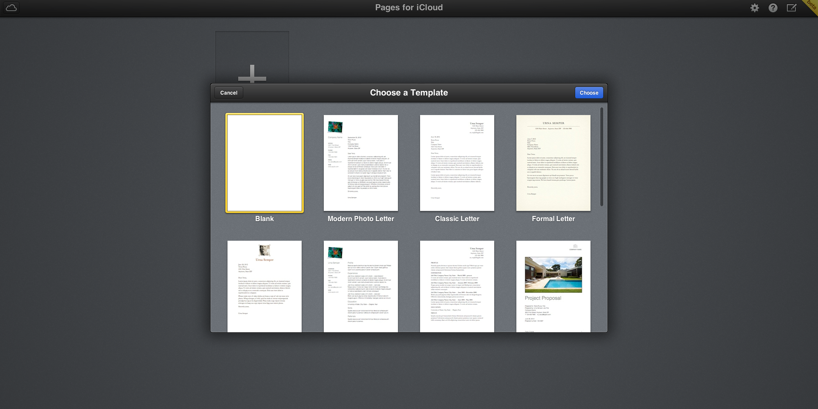Screen dimensions: 818x409
Task: Cancel the template chooser
Action: tap(229, 93)
